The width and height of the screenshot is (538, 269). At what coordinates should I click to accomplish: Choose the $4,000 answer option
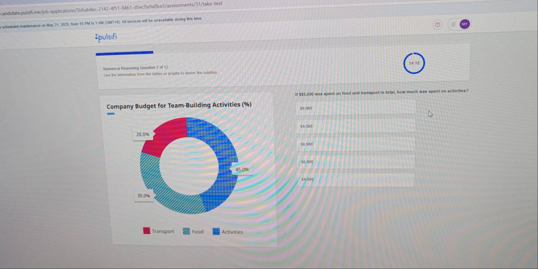tap(356, 180)
